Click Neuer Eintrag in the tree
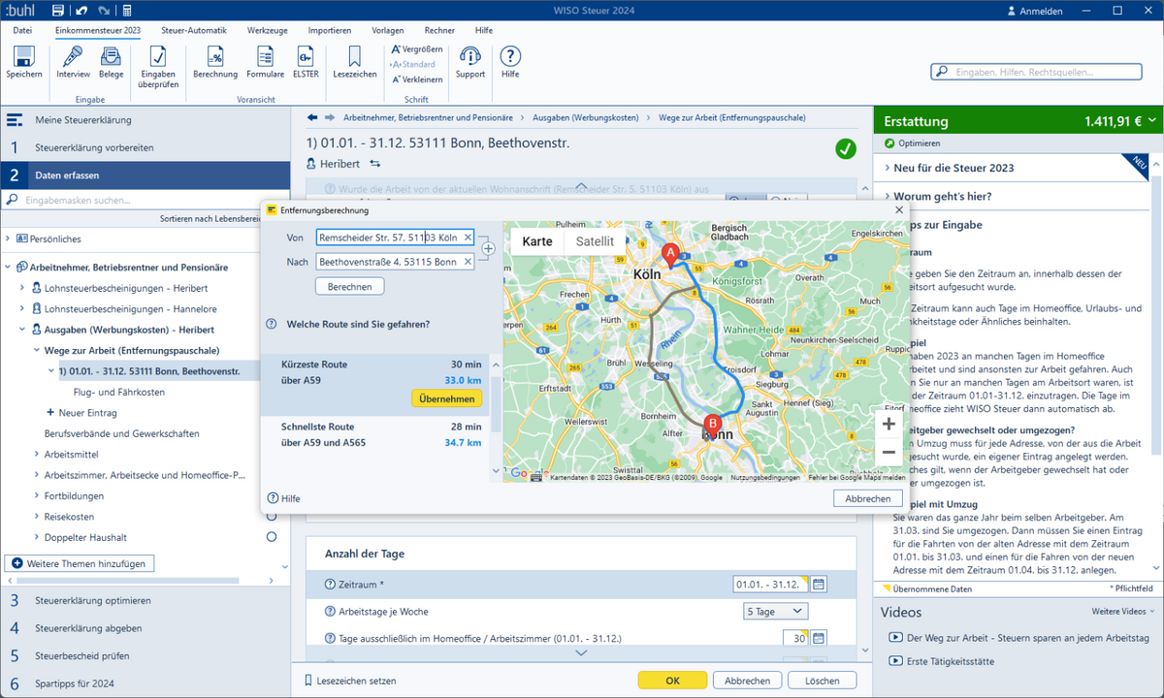1164x698 pixels. tap(81, 412)
